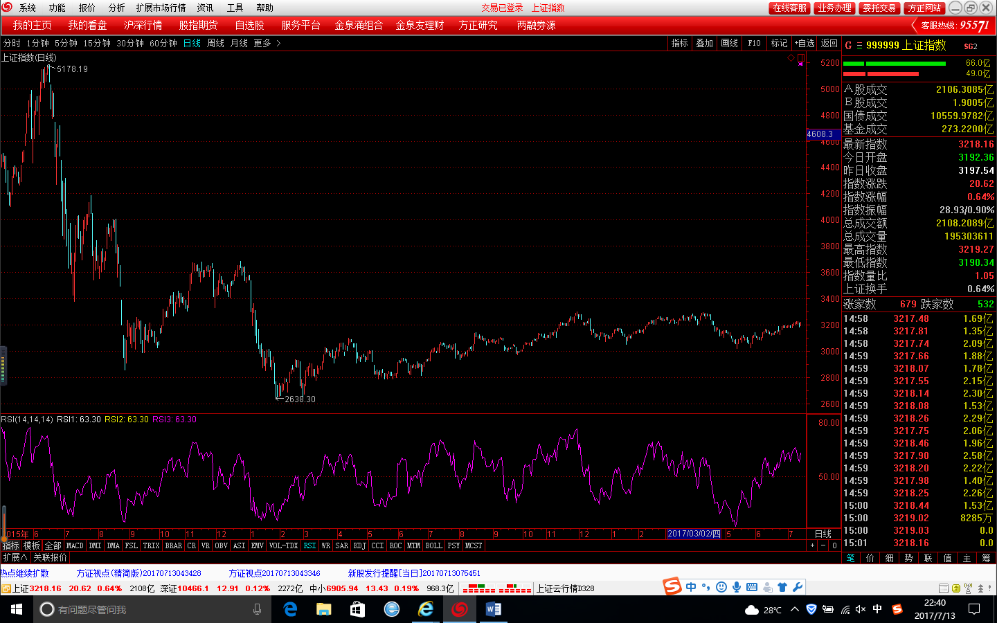Open Sogou toolbox wrench icon
997x623 pixels.
point(798,587)
